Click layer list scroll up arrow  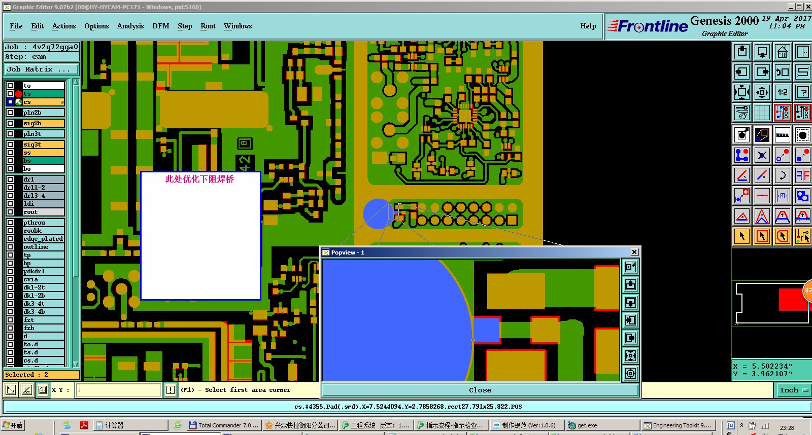[x=76, y=82]
